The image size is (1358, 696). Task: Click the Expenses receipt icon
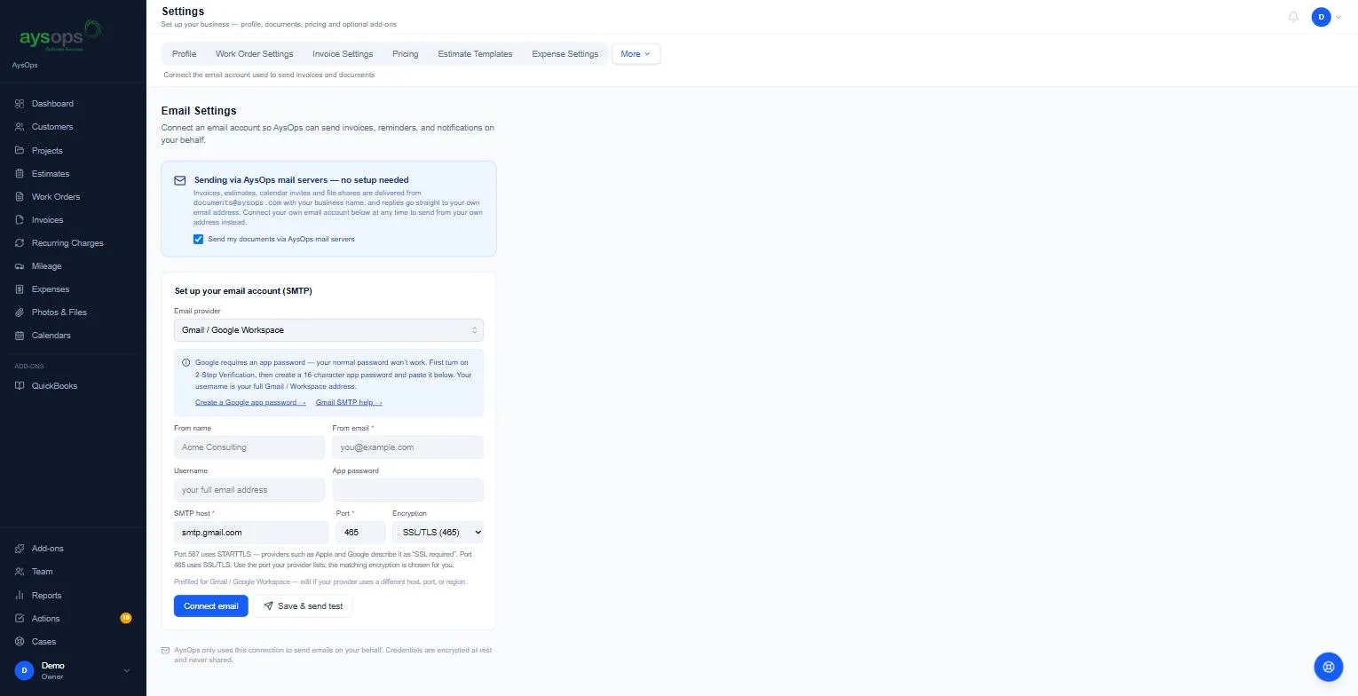(x=20, y=289)
